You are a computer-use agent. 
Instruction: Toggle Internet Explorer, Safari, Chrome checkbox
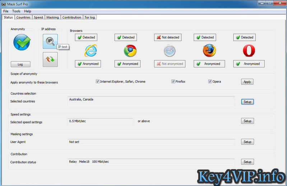[x=98, y=81]
